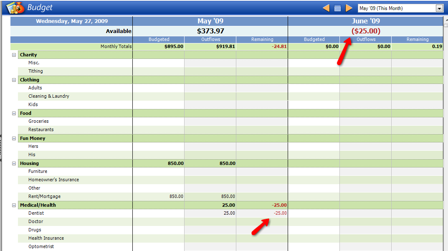Click May total budgeted $895.00

pos(174,47)
